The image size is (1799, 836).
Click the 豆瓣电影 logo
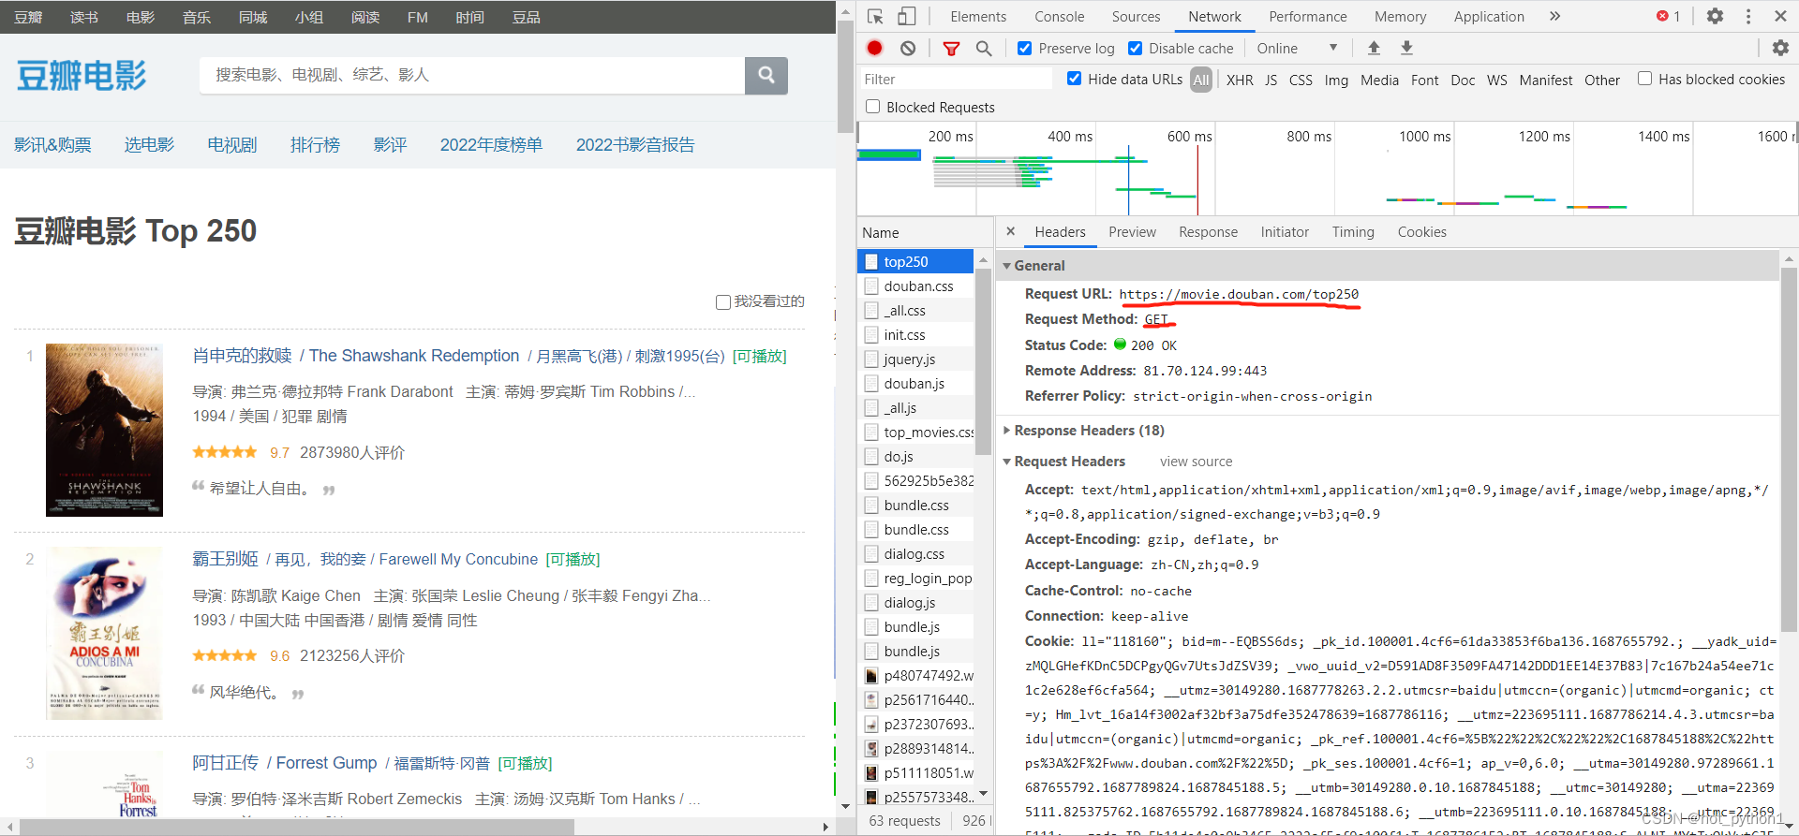(x=81, y=75)
